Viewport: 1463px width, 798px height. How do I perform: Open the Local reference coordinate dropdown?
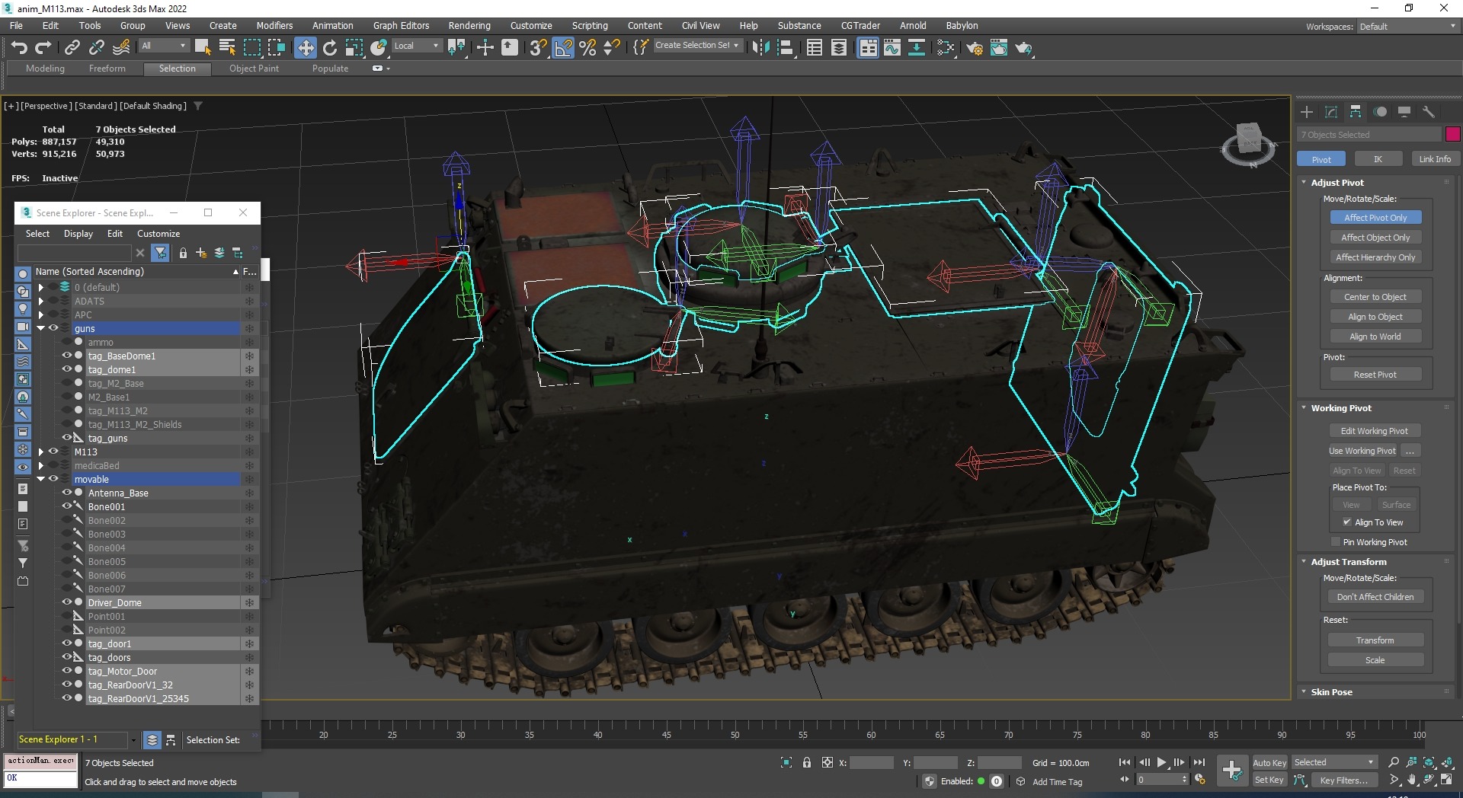coord(417,46)
